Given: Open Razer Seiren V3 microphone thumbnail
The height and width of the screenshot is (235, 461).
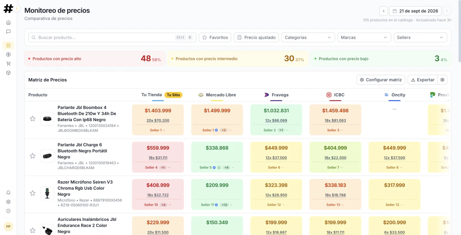Looking at the screenshot, I should pyautogui.click(x=47, y=193).
